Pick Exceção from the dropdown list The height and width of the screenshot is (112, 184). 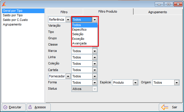(x=85, y=39)
